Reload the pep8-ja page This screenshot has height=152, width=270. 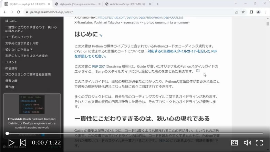19,12
